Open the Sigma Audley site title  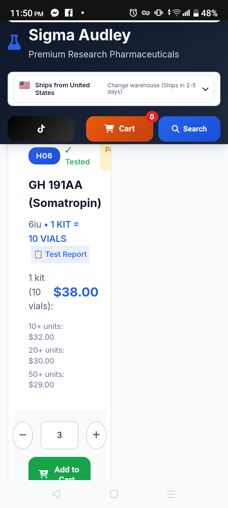coord(79,35)
